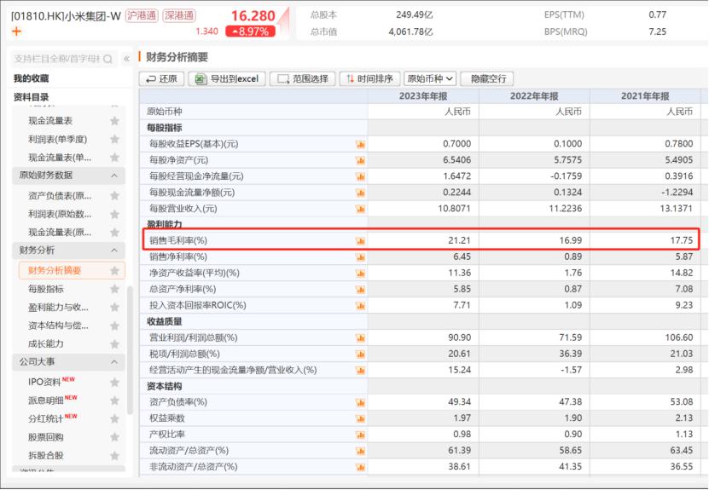Click the 隐藏空行 button
The width and height of the screenshot is (709, 490).
pos(487,78)
